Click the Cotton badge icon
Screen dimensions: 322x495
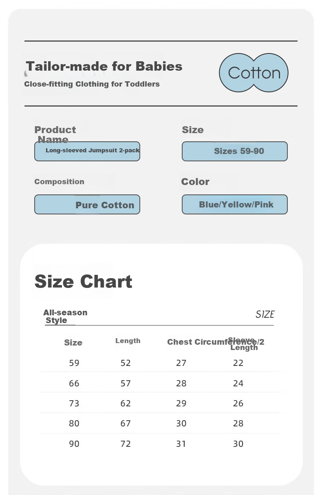254,73
